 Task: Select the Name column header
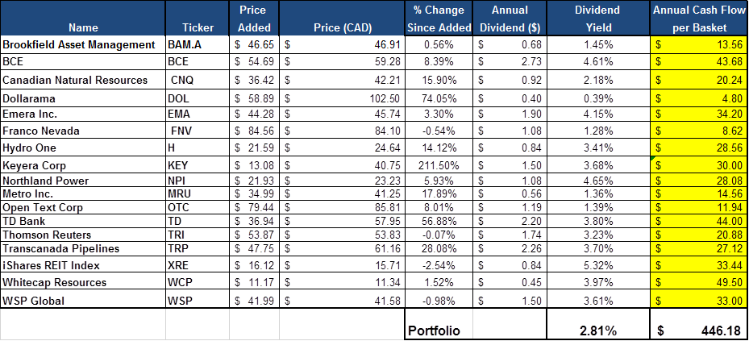(82, 19)
